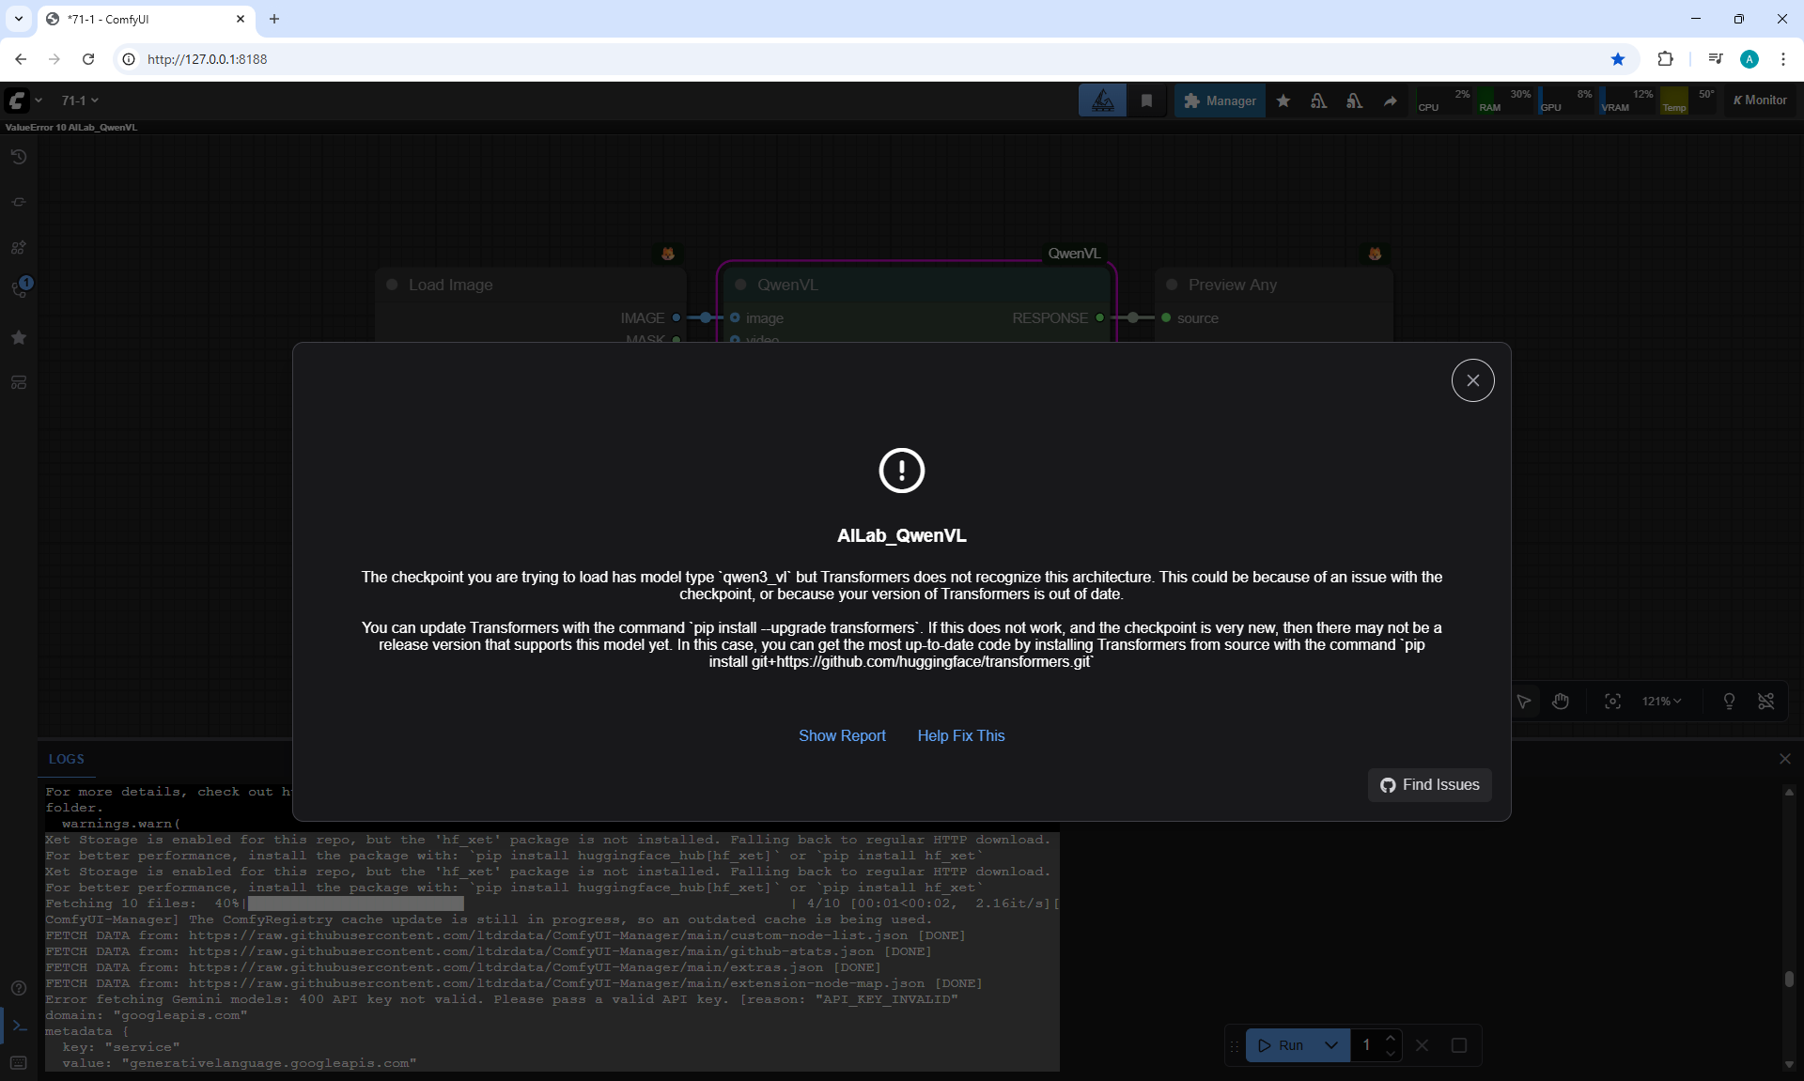Toggle the bottom terminal panel icon
Image resolution: width=1804 pixels, height=1081 pixels.
19,1026
